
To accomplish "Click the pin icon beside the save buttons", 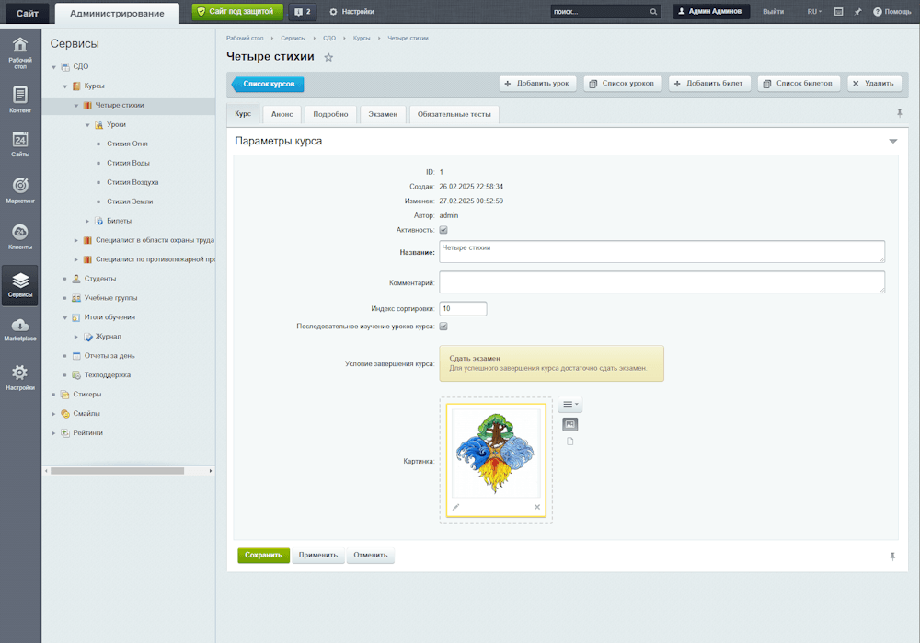I will pyautogui.click(x=892, y=557).
